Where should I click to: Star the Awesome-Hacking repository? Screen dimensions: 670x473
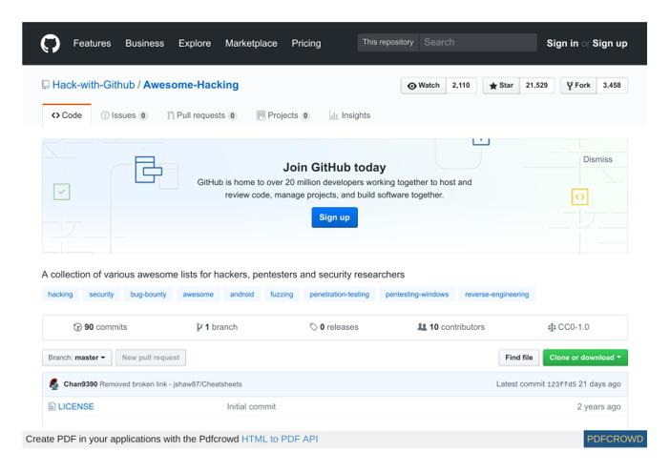501,86
